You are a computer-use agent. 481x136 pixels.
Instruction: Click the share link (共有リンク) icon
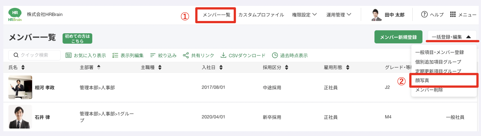tap(186, 55)
